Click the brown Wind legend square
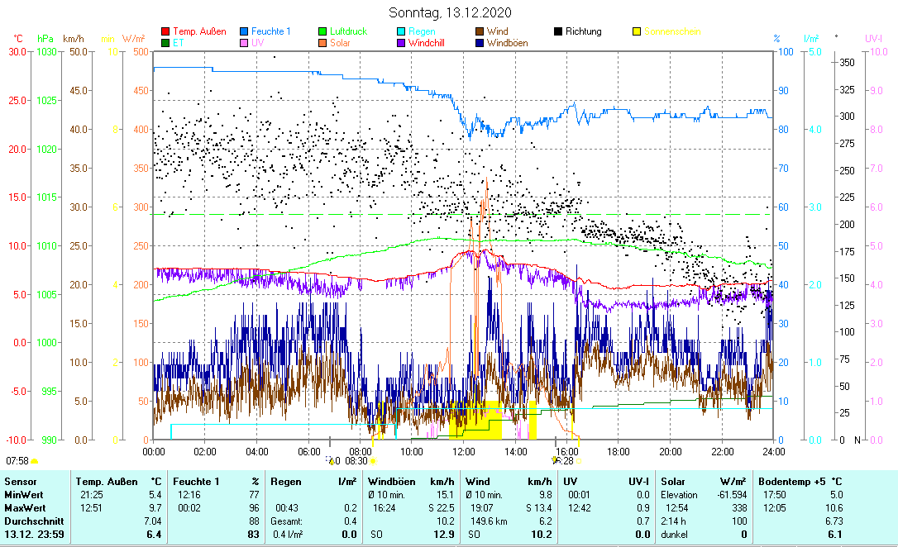Viewport: 898px width, 547px height. [x=480, y=31]
